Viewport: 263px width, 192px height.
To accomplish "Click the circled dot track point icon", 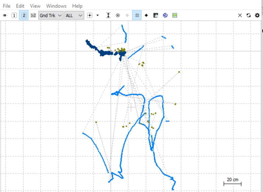I will point(118,15).
